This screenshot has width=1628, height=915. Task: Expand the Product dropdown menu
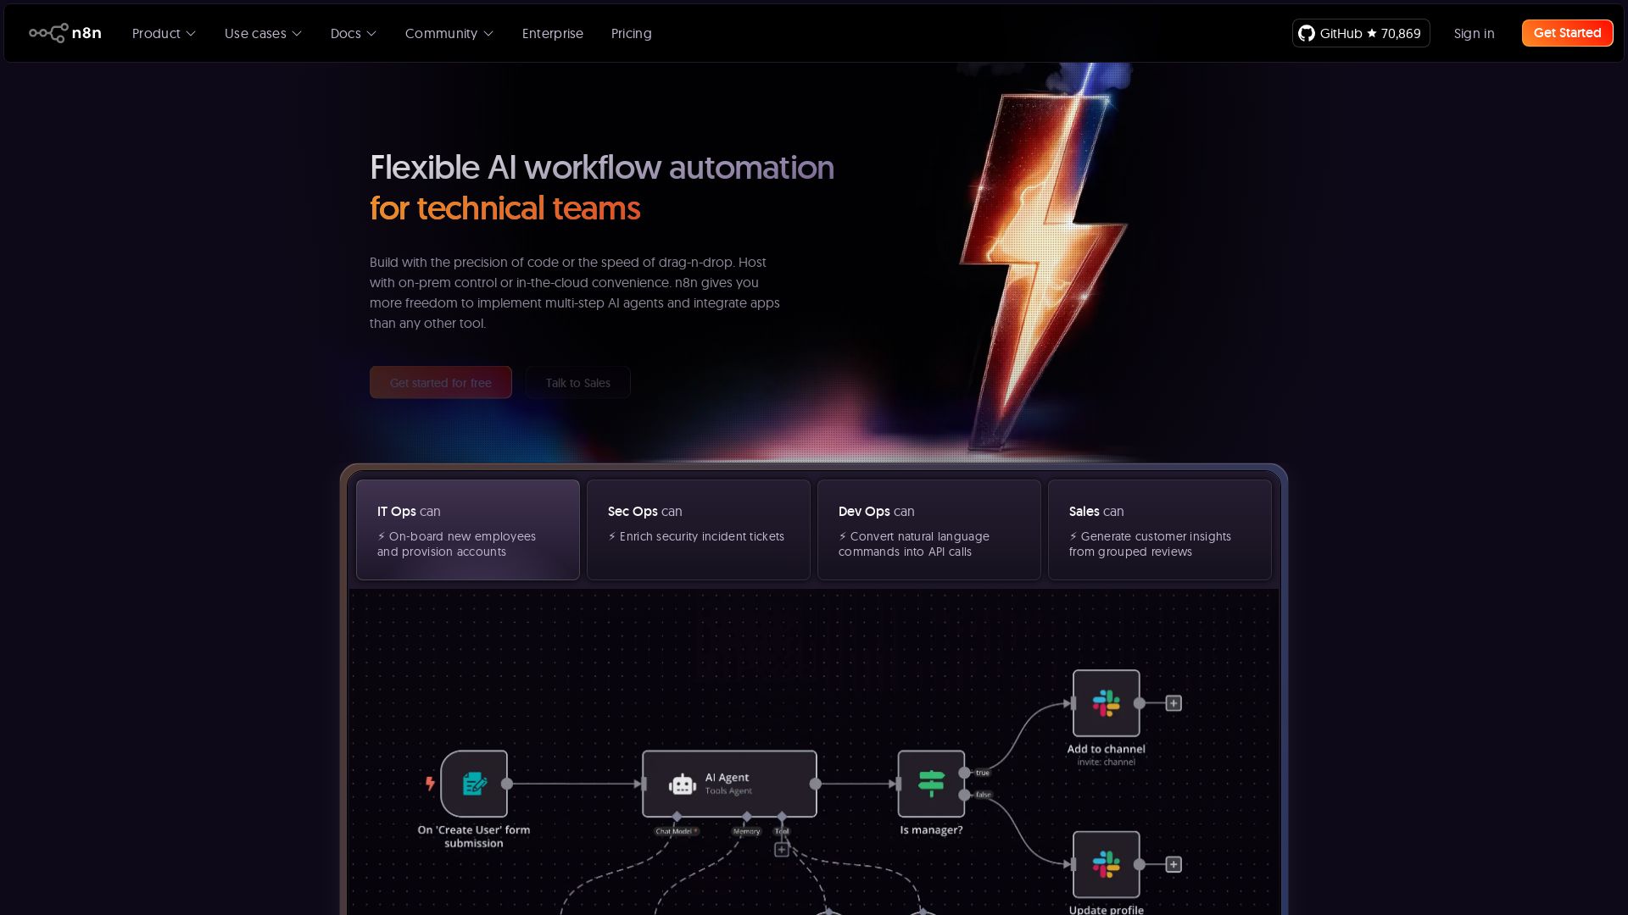pyautogui.click(x=164, y=33)
